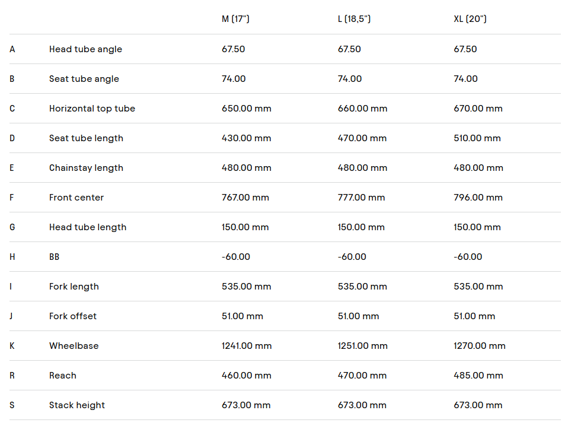The height and width of the screenshot is (426, 568).
Task: Select the Seat tube angle row label
Action: pos(84,79)
